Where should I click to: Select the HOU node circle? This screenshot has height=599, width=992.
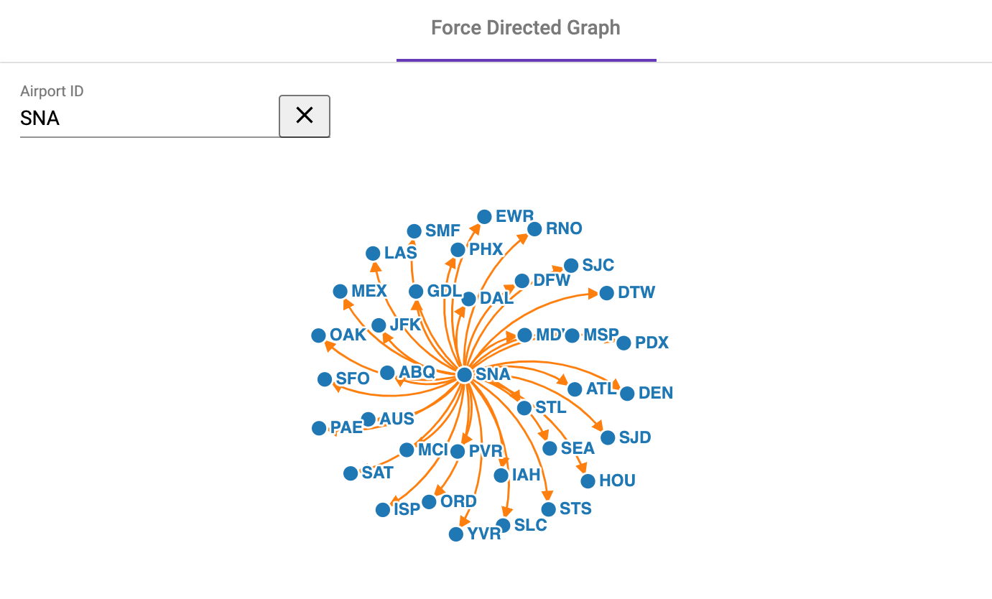click(588, 481)
